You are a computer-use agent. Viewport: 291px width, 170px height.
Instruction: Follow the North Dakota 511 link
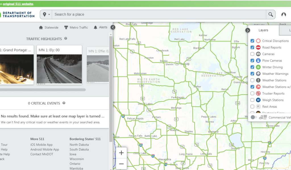point(79,144)
